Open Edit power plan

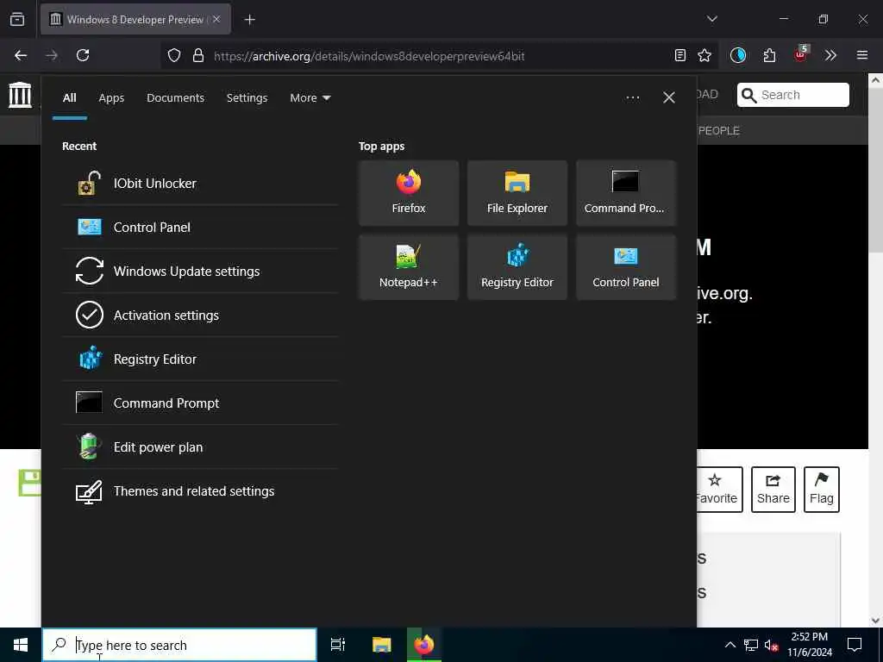pyautogui.click(x=200, y=447)
